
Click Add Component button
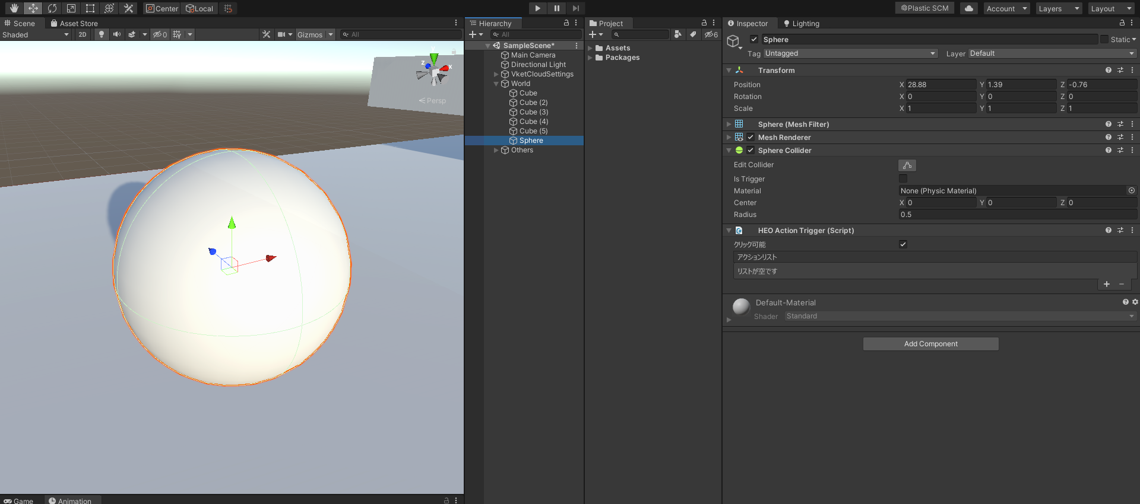pos(930,344)
